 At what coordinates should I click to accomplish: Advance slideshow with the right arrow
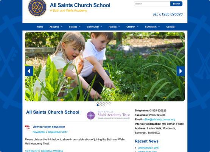[x=180, y=71]
